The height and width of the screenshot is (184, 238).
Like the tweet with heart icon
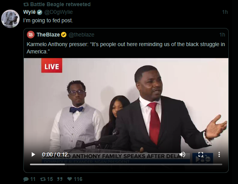[69, 179]
